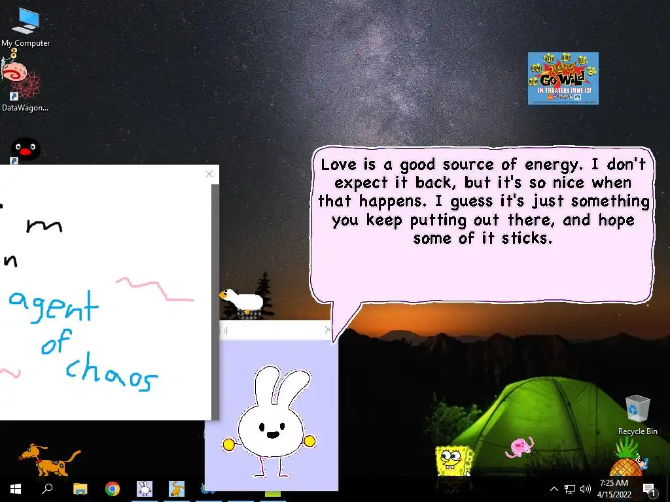Click the blue 'agent' handwriting in the drawing
This screenshot has width=670, height=502.
pos(54,306)
